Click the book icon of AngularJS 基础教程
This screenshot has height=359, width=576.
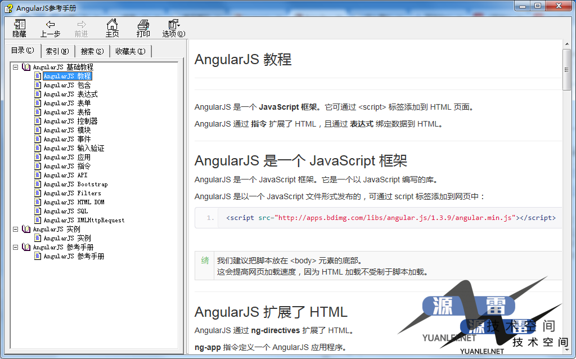(x=26, y=67)
